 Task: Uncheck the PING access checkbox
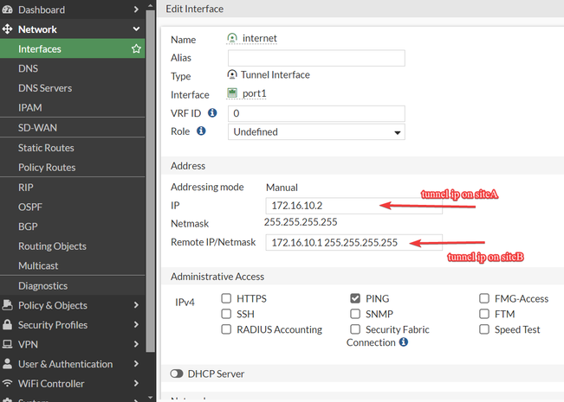pyautogui.click(x=355, y=298)
